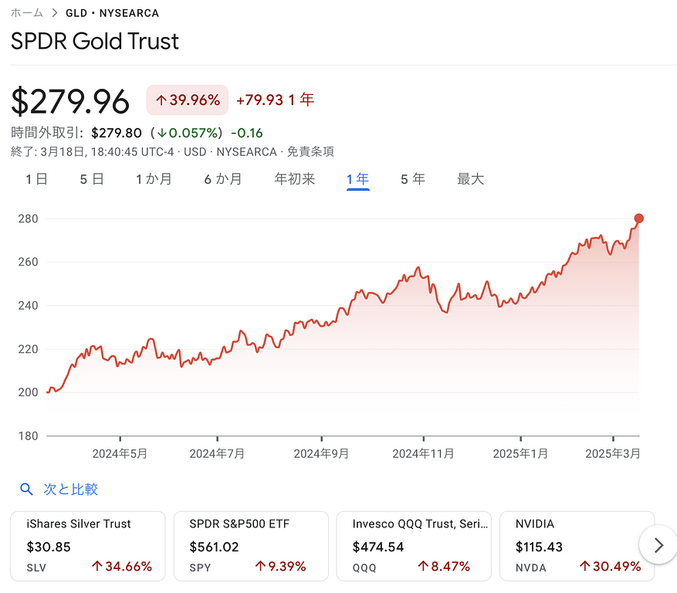Select the 1か月 chart range
The width and height of the screenshot is (677, 593).
[154, 179]
